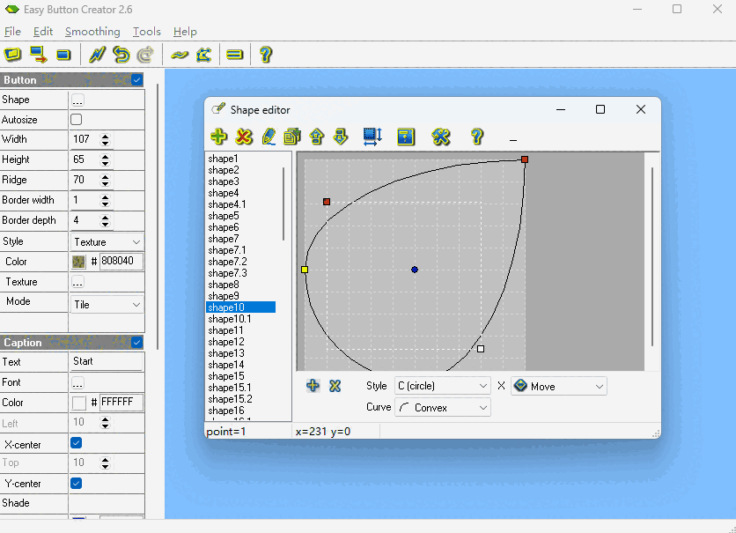
Task: Click the Undo icon on the main toolbar
Action: point(121,55)
